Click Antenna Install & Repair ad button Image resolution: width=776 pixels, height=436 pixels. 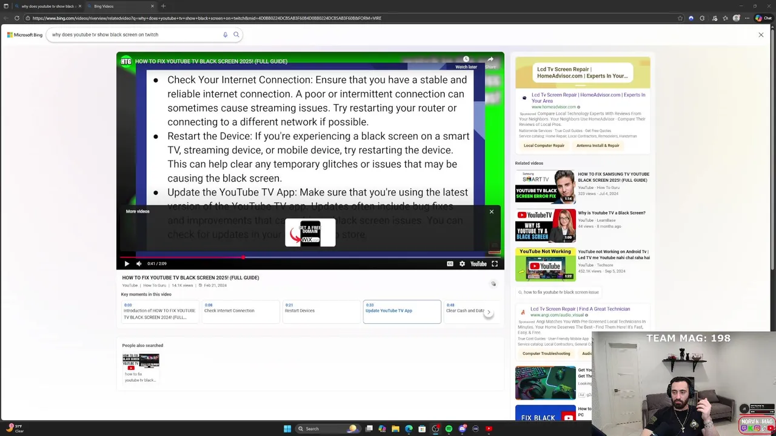coord(598,145)
